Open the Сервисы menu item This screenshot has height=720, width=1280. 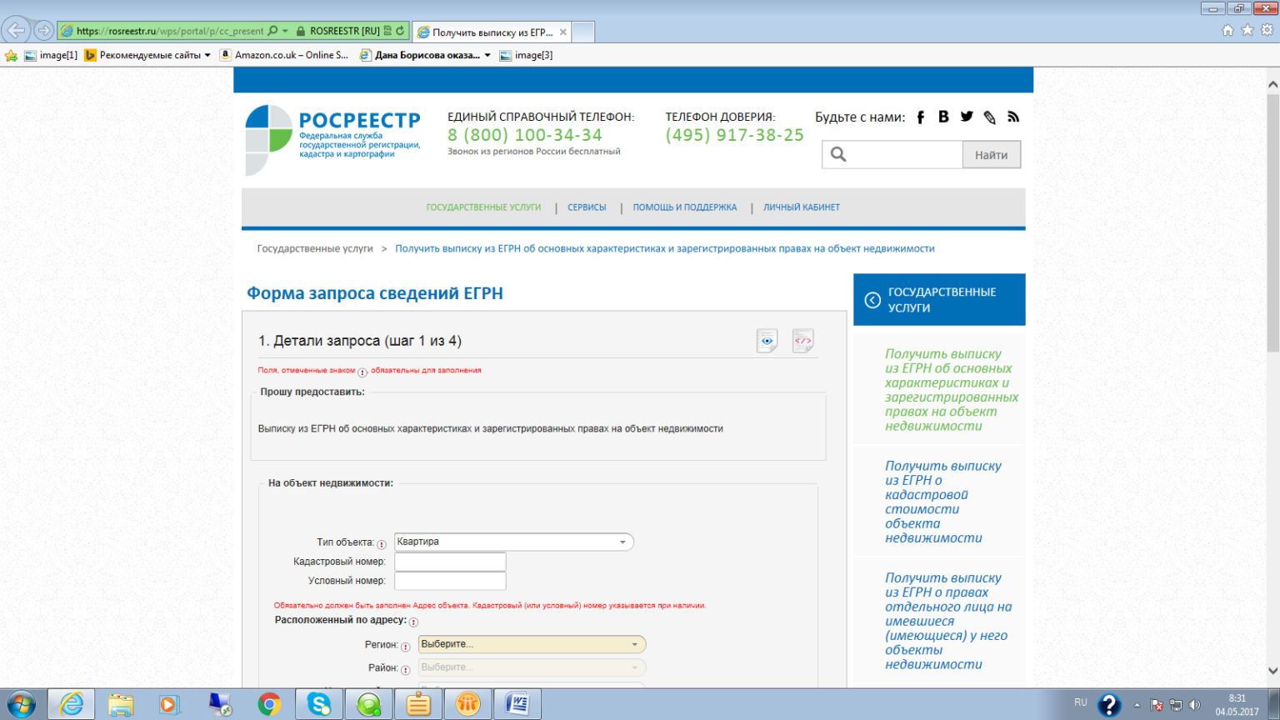point(587,207)
